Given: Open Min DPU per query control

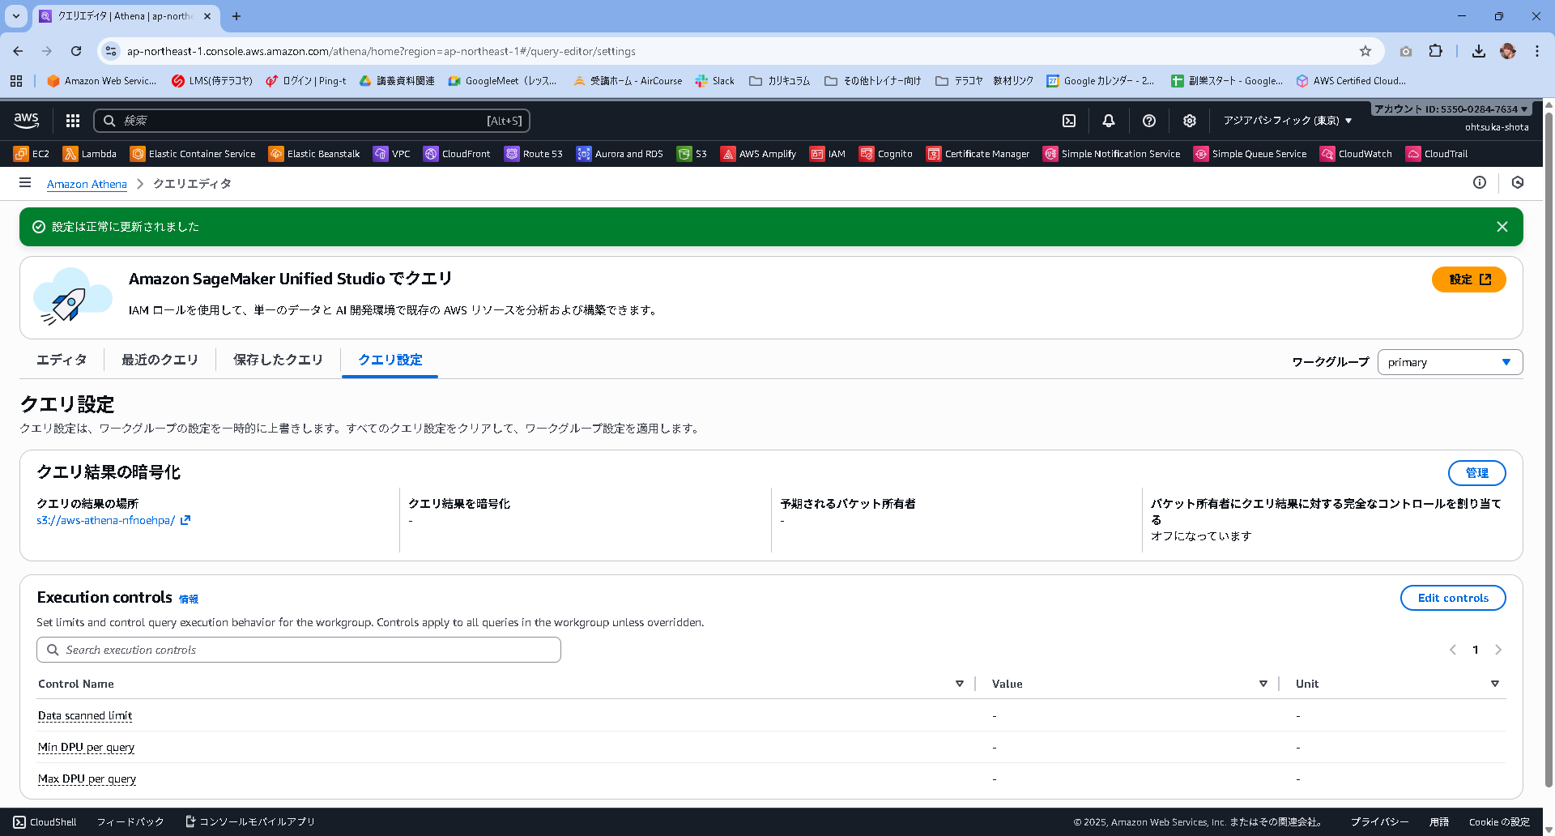Looking at the screenshot, I should click(x=86, y=747).
